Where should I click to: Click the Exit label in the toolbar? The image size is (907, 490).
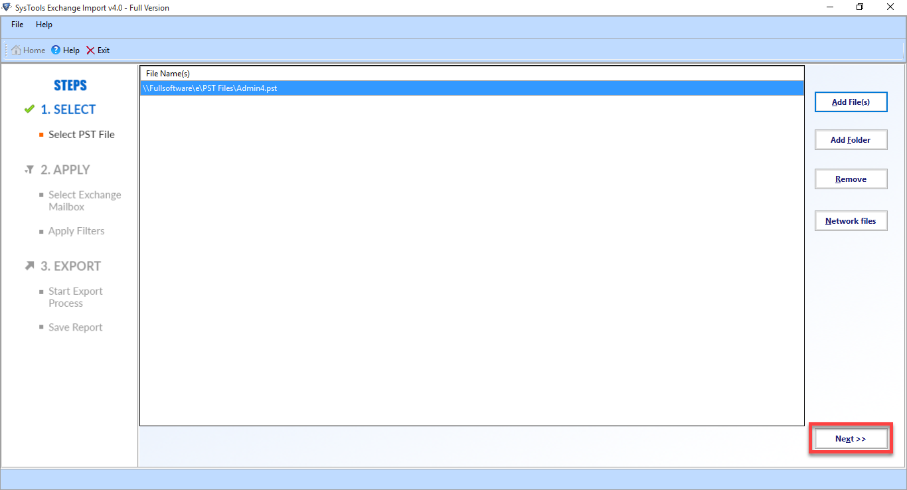click(x=104, y=50)
